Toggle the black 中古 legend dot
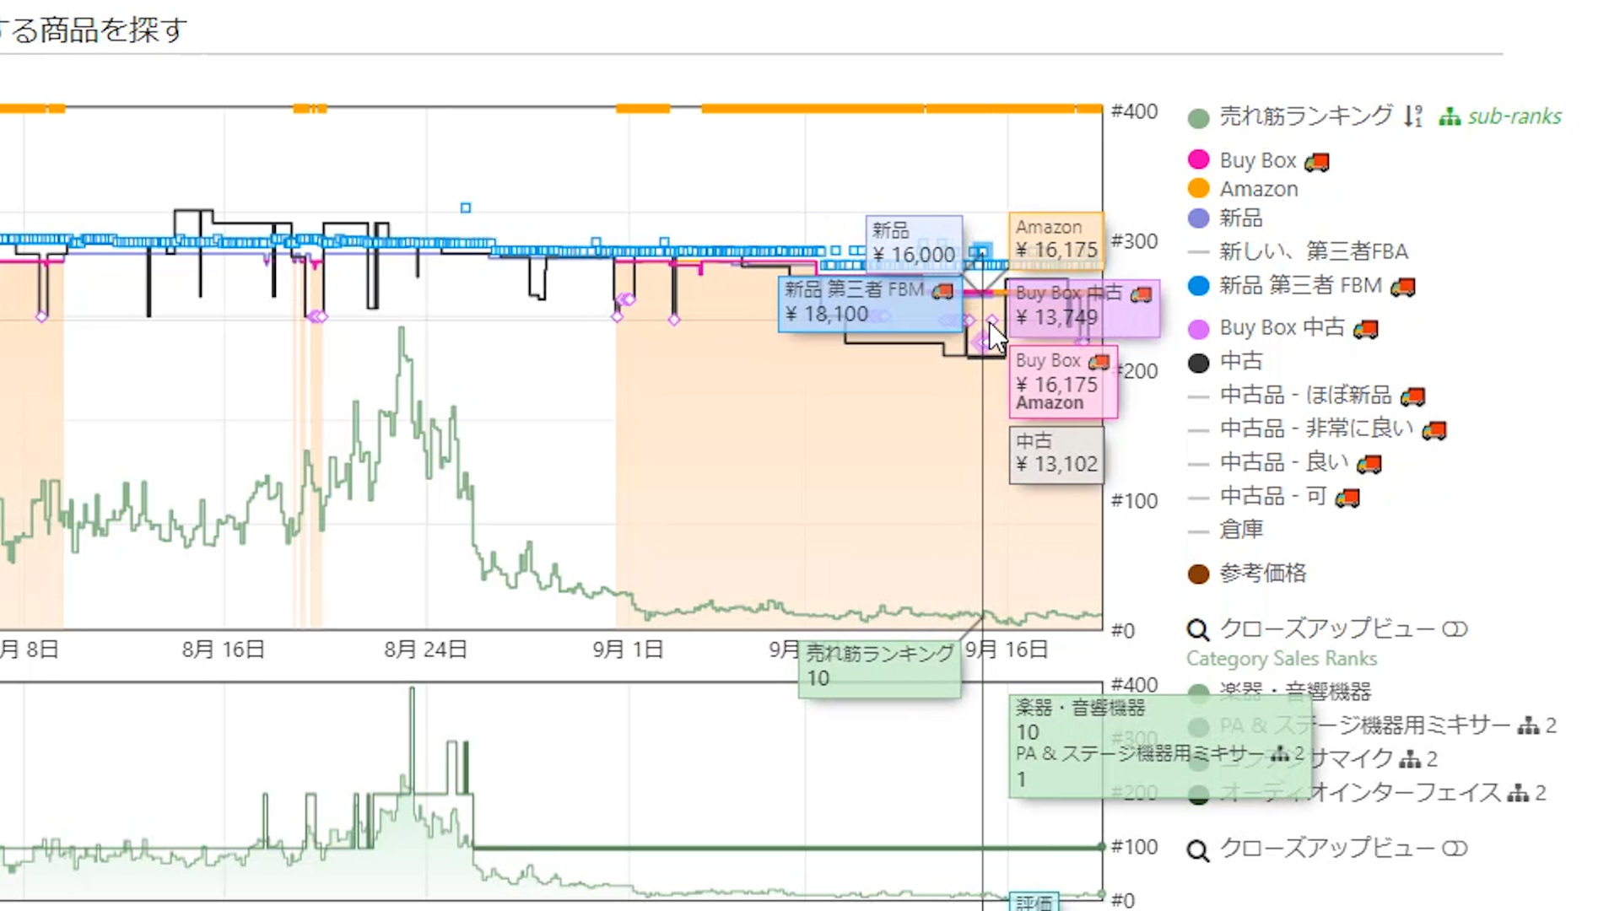 point(1198,363)
